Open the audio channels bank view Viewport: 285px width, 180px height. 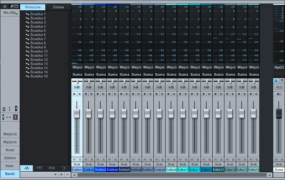27,168
